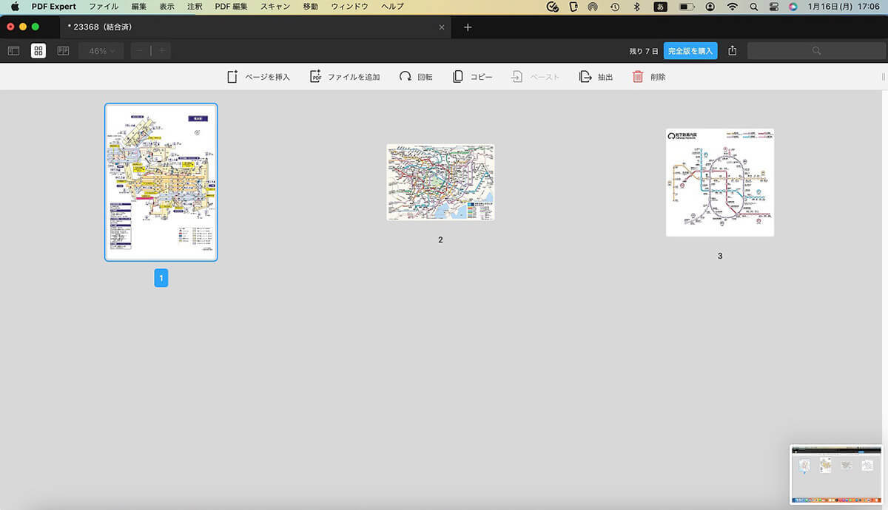The image size is (888, 510).
Task: Open the ウィンドウ menu
Action: point(349,7)
